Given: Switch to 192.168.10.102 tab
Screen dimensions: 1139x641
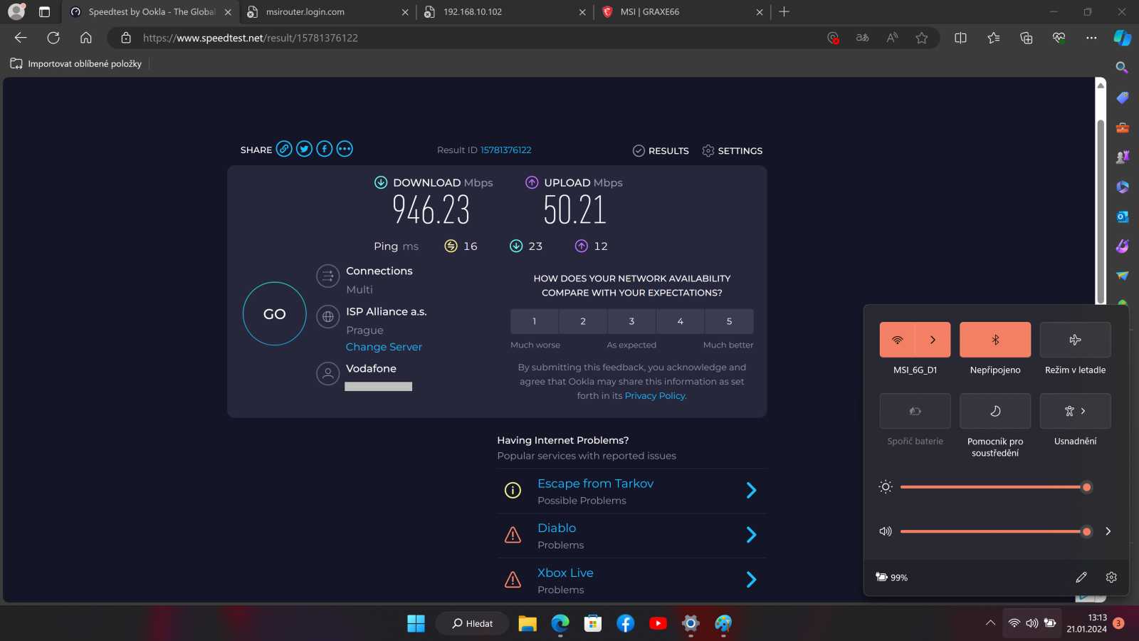Looking at the screenshot, I should coord(504,12).
